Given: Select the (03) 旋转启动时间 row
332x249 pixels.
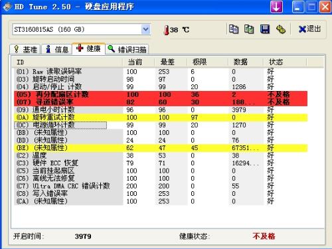Looking at the screenshot, I should [161, 79].
